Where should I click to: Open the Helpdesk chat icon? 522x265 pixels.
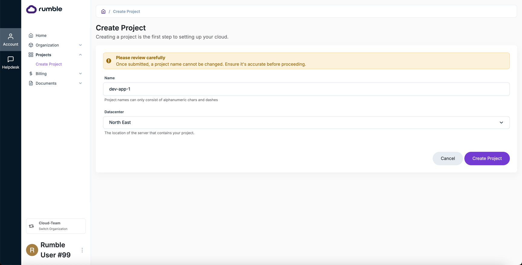point(11,59)
